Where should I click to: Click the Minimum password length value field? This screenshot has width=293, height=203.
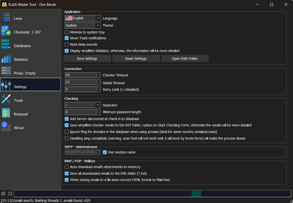tap(81, 112)
